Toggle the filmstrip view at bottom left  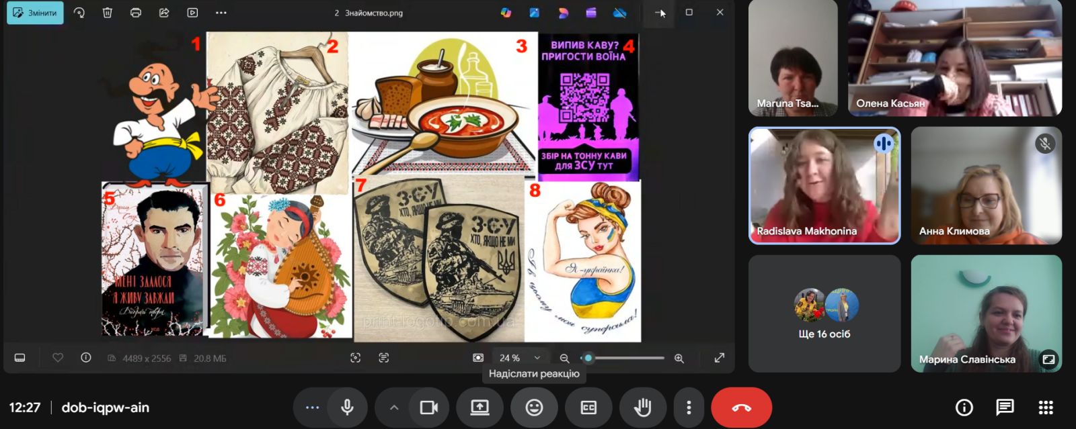20,358
